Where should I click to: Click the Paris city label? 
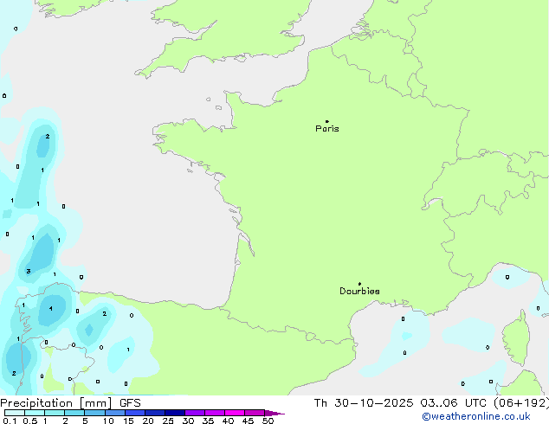327,129
